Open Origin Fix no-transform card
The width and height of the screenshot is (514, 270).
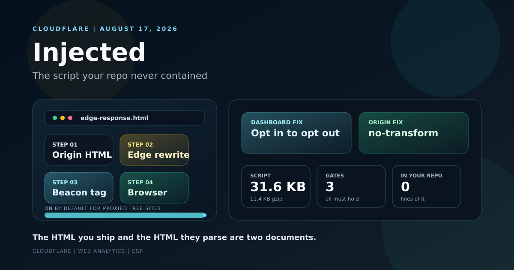414,133
